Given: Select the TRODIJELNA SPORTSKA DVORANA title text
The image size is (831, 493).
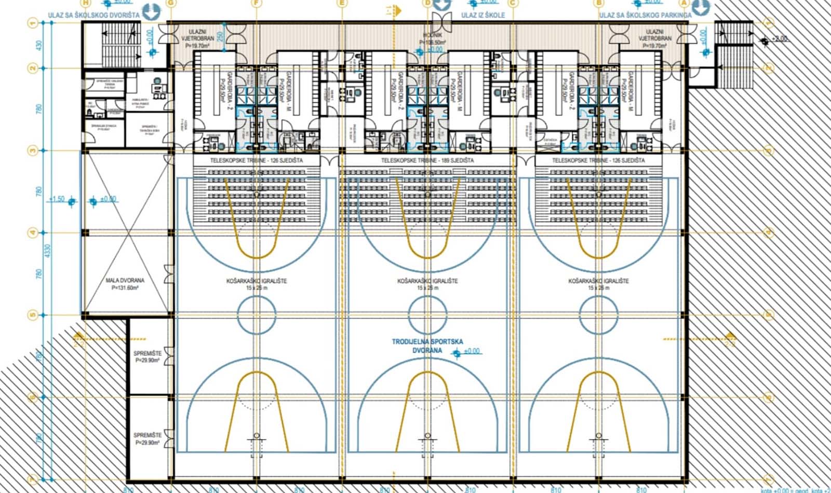Looking at the screenshot, I should pyautogui.click(x=427, y=346).
